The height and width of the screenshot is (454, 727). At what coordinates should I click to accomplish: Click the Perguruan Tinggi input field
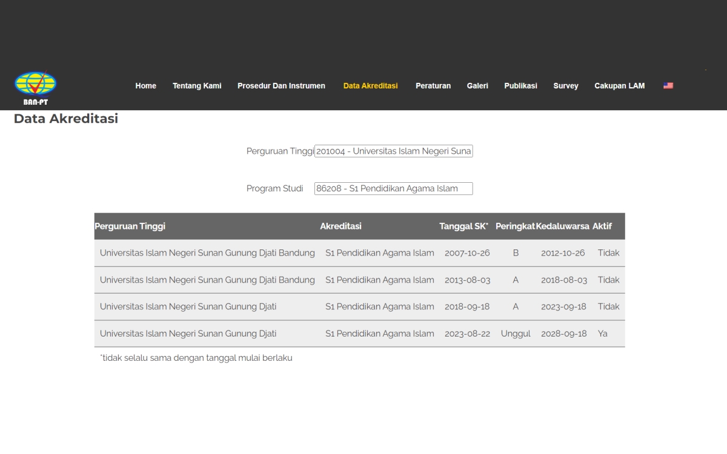[x=393, y=151]
